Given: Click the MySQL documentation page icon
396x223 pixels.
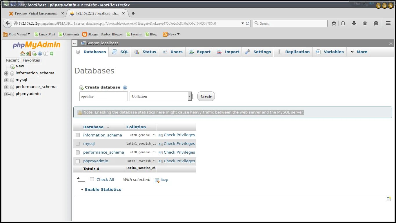Looking at the screenshot, I should tap(46, 53).
